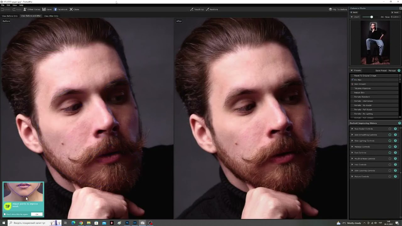Open Google Chrome from the taskbar

[81, 223]
